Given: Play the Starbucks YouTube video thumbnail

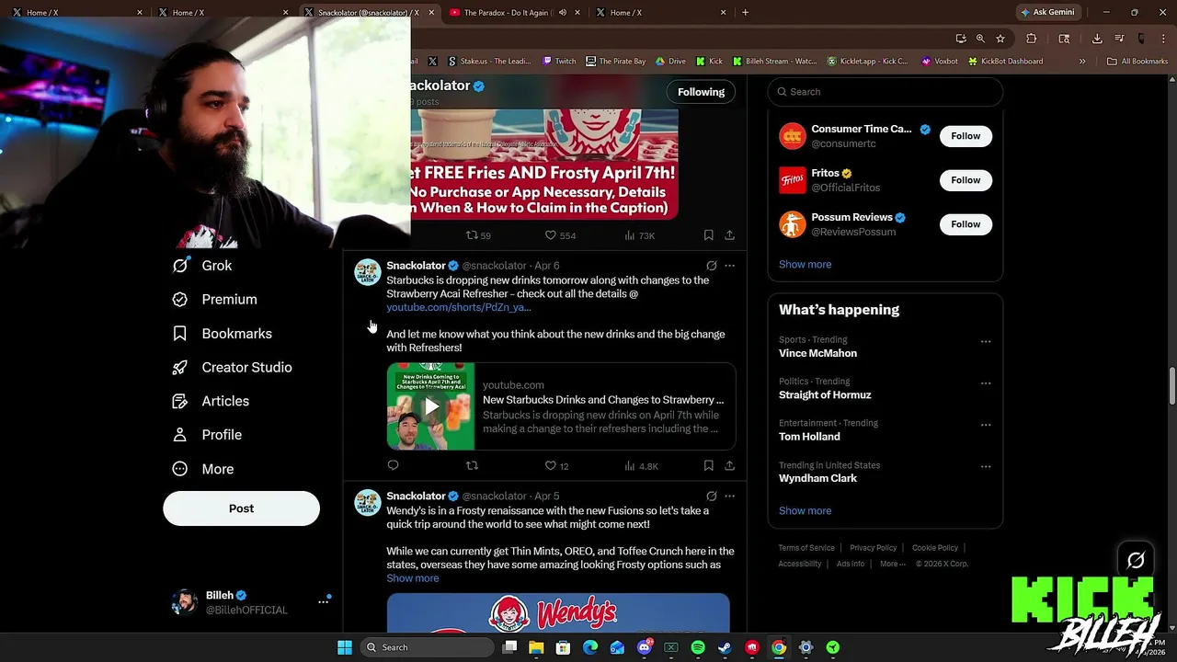Looking at the screenshot, I should 430,406.
